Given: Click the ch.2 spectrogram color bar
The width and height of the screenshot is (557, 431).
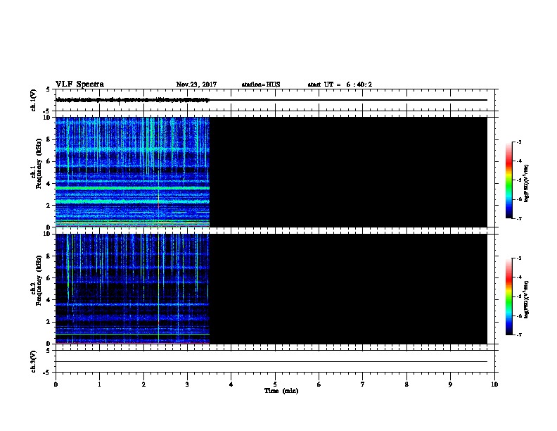Looking at the screenshot, I should click(508, 296).
